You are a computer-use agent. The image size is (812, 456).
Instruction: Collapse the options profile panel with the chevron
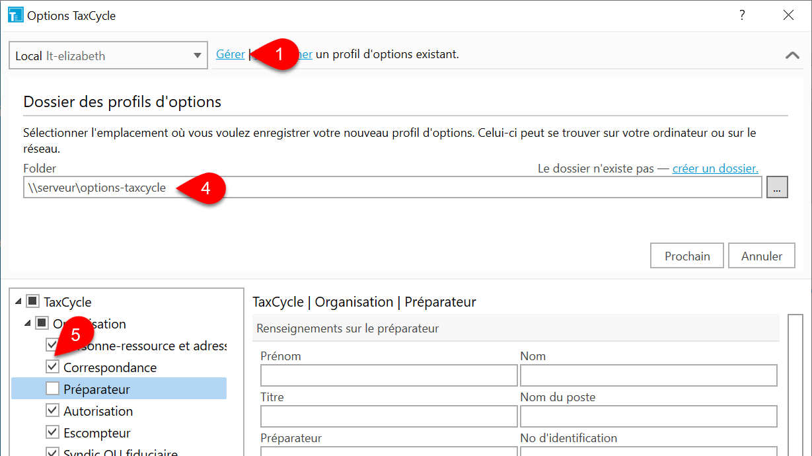[x=792, y=56]
